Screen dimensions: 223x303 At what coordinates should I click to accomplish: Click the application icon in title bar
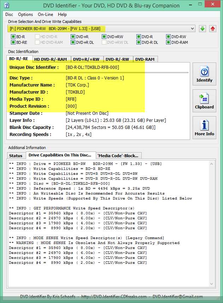click(x=7, y=5)
